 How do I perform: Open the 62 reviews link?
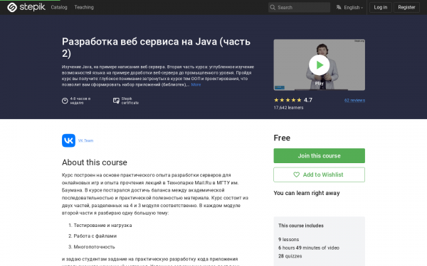[x=354, y=100]
